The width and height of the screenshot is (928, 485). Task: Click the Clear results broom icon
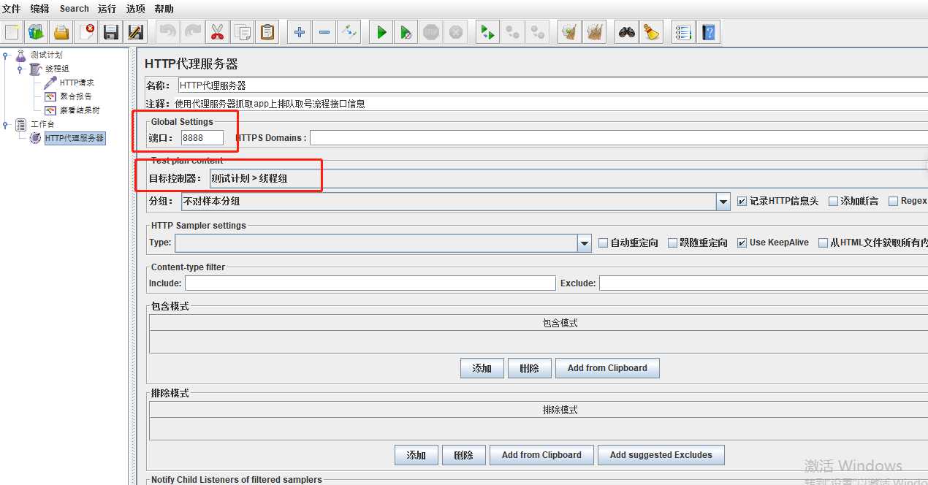point(570,32)
